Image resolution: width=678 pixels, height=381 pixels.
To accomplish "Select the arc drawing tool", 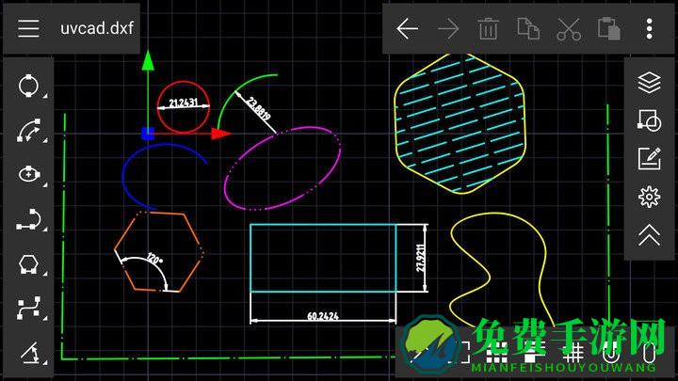I will coord(28,131).
